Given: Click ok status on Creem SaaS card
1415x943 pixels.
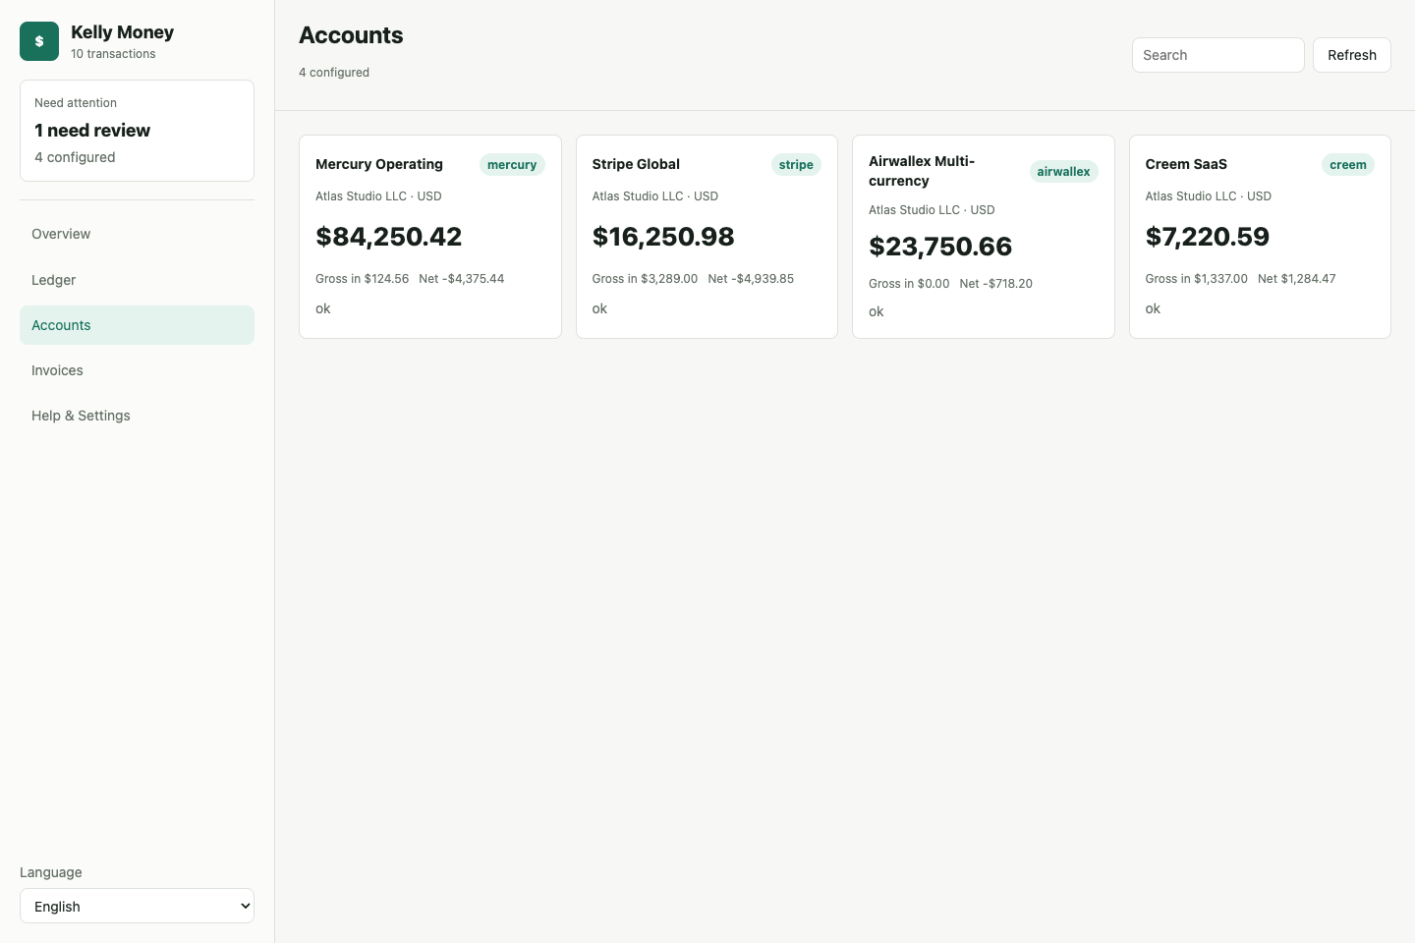Looking at the screenshot, I should coord(1153,308).
